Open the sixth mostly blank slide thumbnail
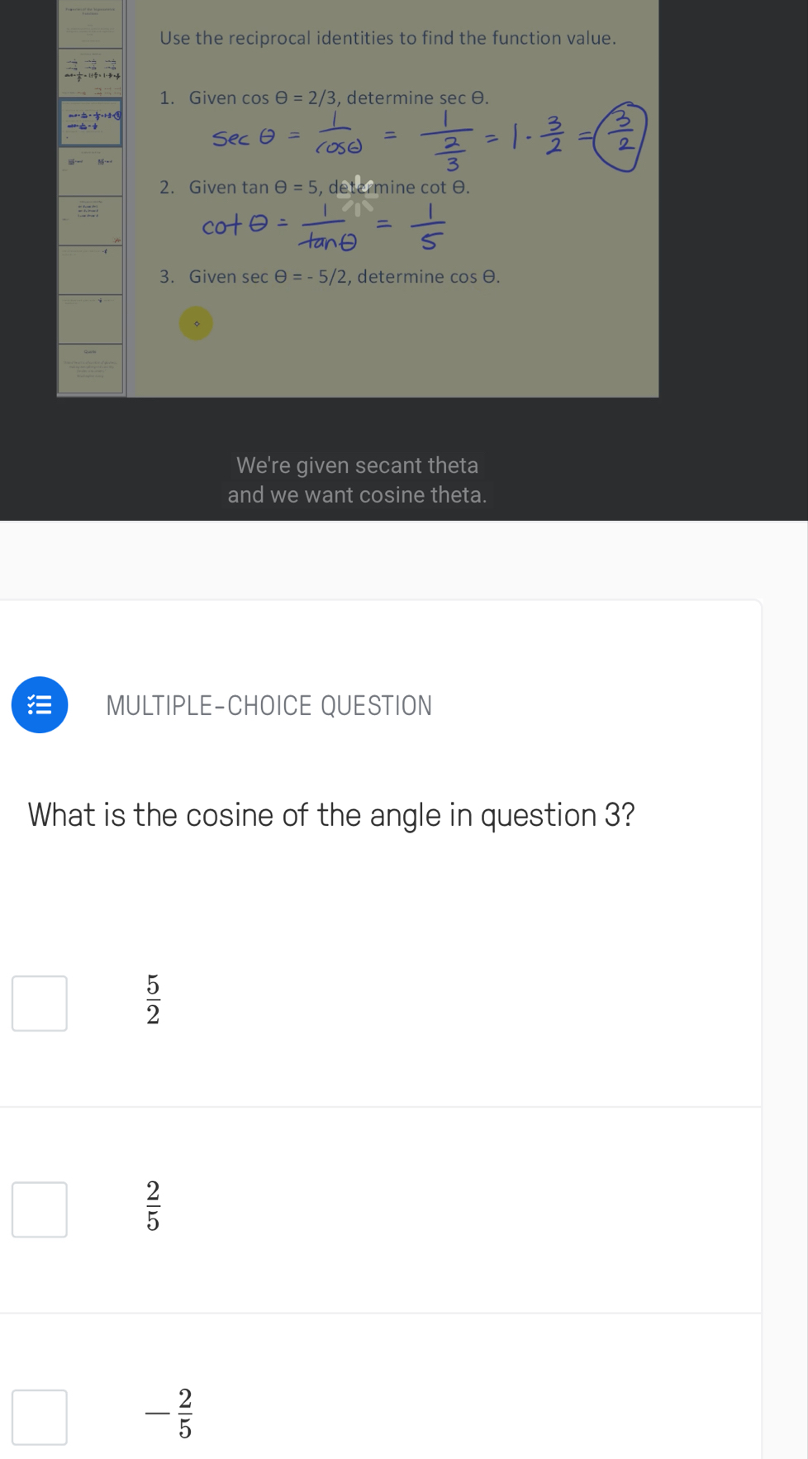The width and height of the screenshot is (808, 1459). click(x=90, y=269)
